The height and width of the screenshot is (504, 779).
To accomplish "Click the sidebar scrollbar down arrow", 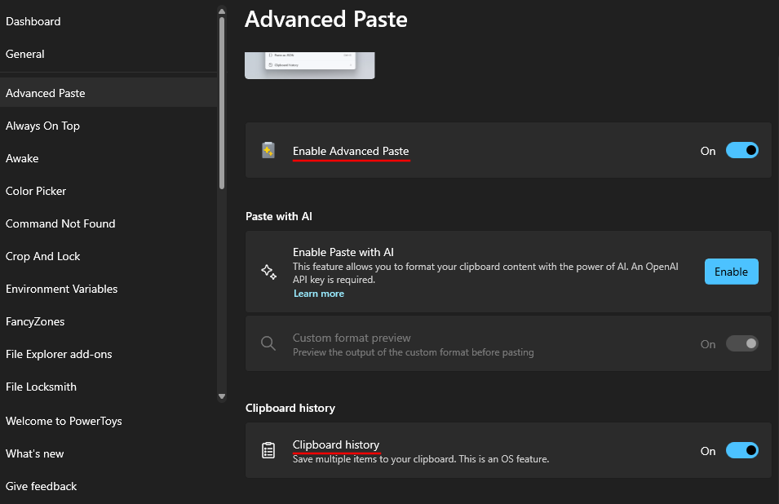I will point(222,396).
